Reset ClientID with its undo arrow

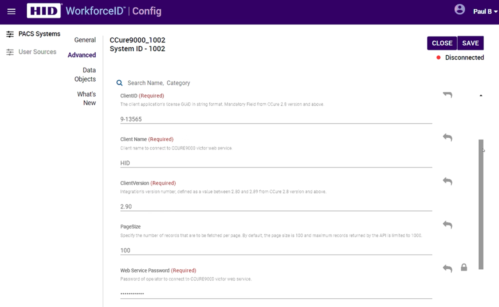pos(448,94)
